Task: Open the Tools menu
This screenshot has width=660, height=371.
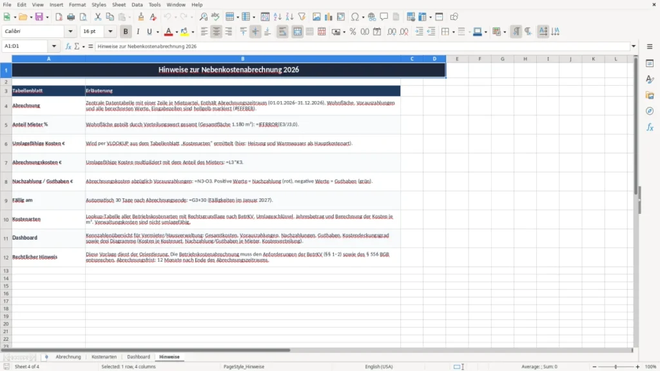Action: tap(155, 5)
